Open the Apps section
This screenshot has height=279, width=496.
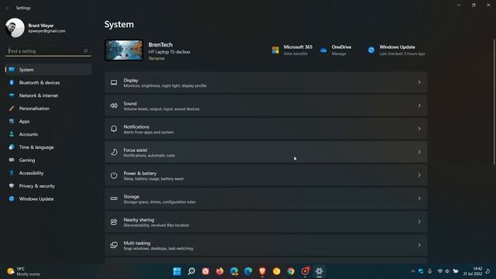[49, 122]
